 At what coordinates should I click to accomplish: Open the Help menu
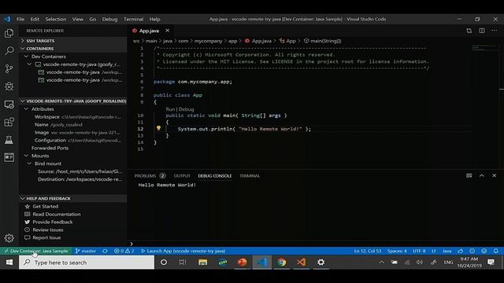click(x=154, y=19)
